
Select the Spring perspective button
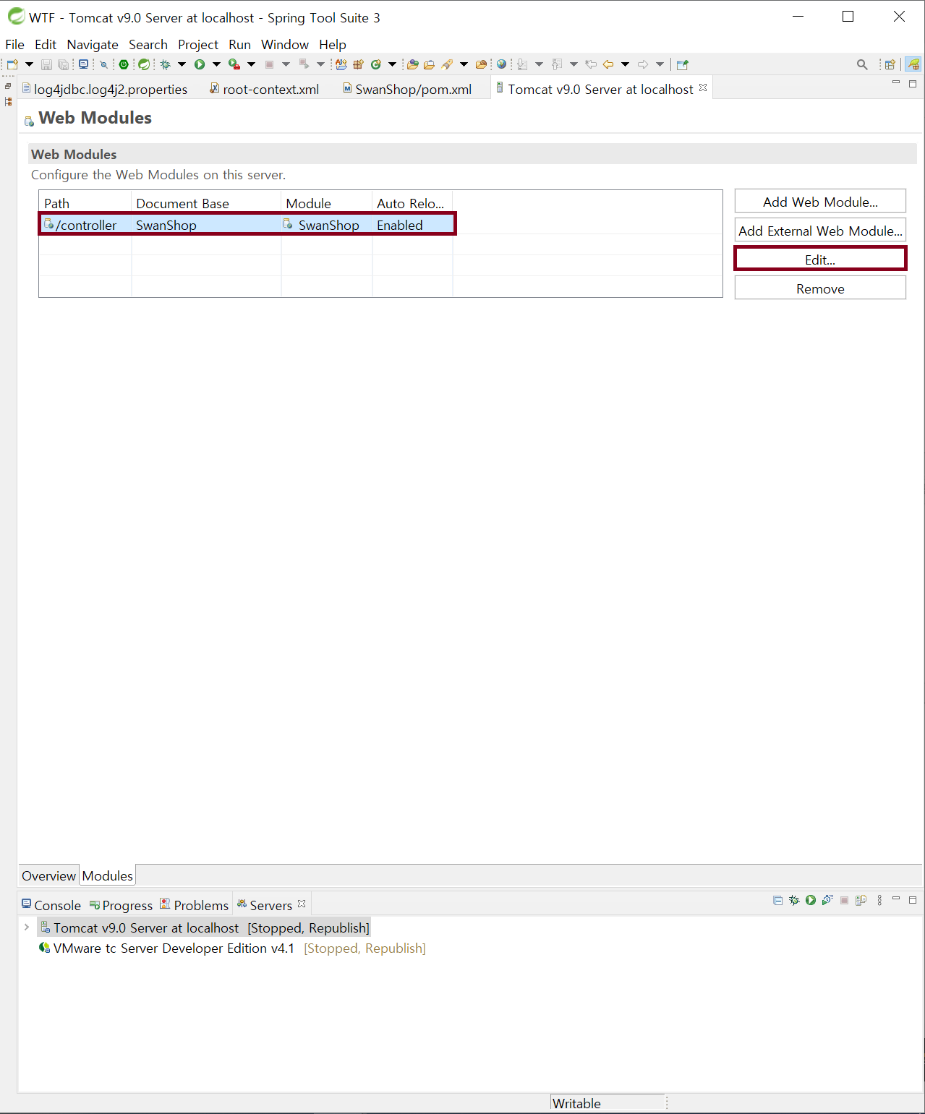[x=914, y=64]
